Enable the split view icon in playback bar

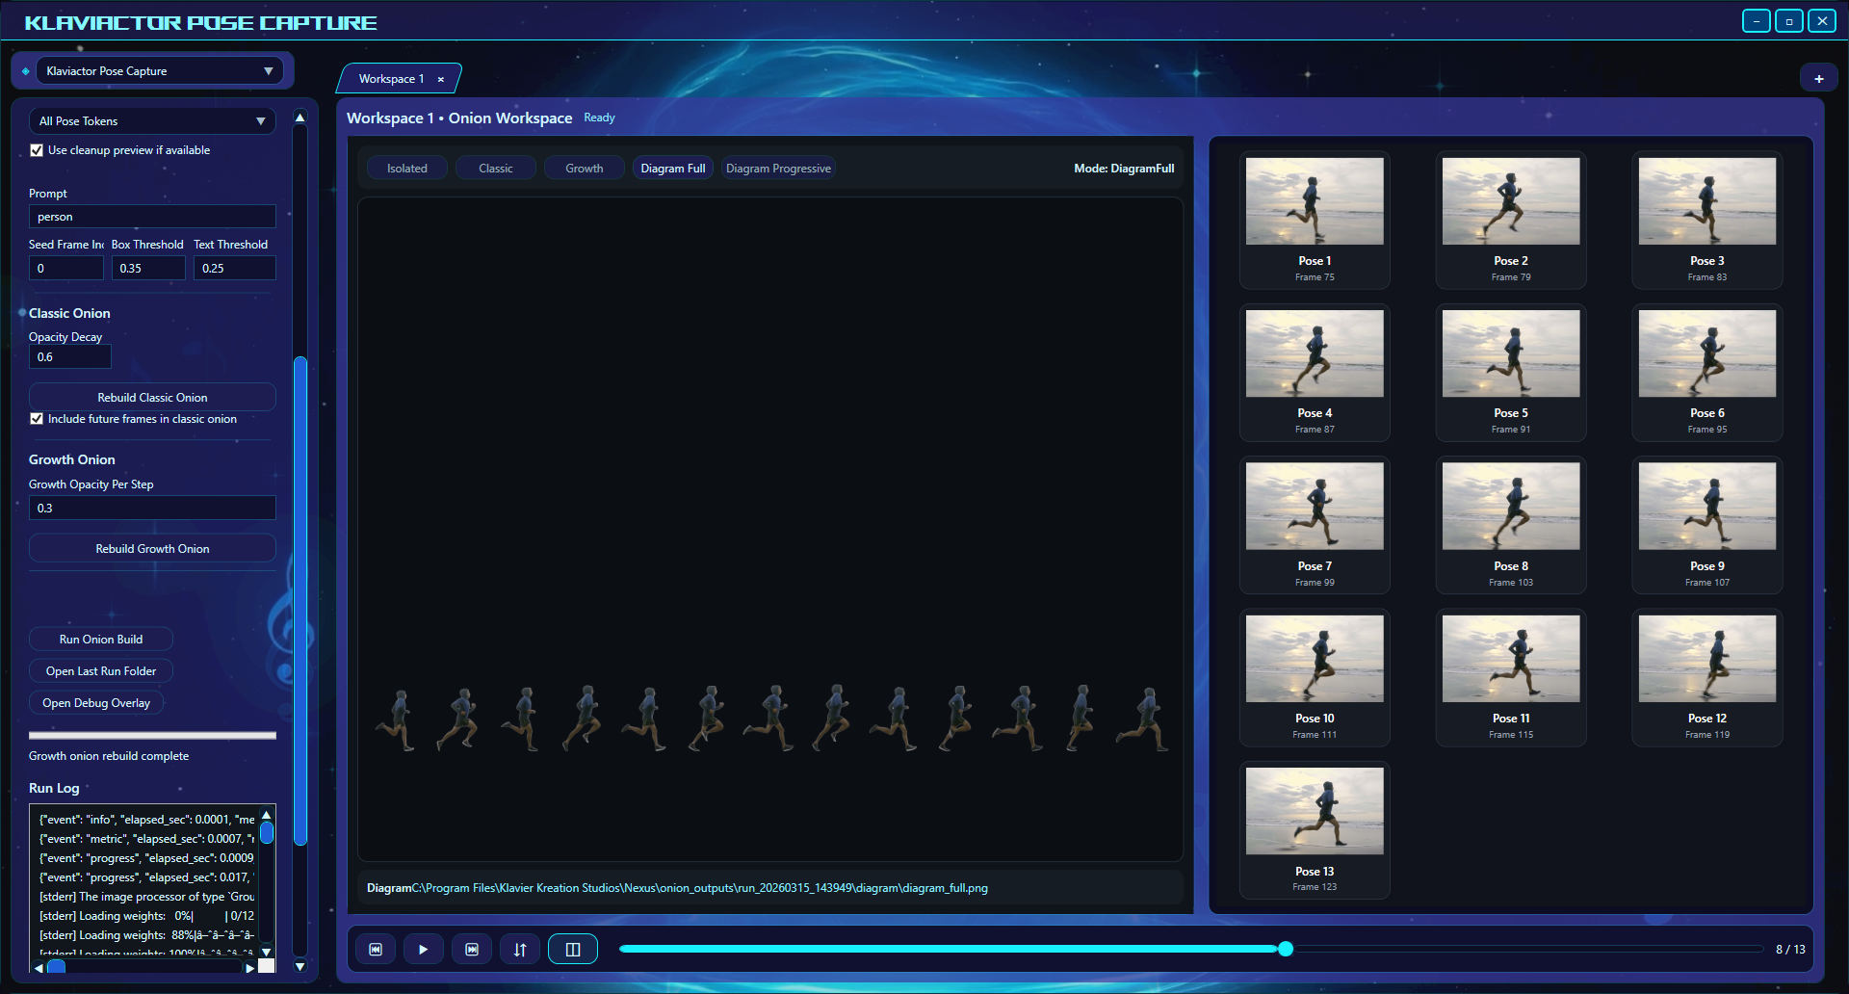572,949
